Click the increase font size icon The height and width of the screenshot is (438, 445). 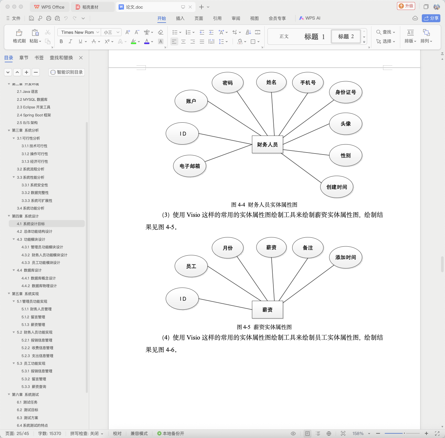[128, 32]
